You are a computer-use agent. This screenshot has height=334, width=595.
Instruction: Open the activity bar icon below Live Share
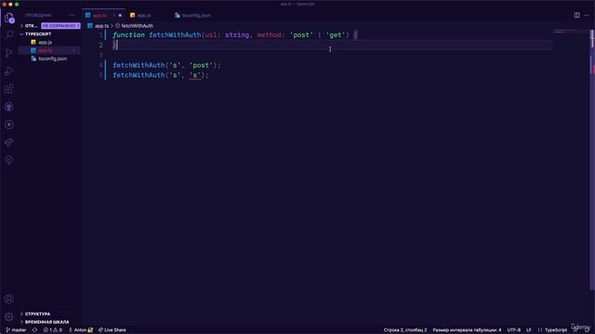tap(9, 161)
